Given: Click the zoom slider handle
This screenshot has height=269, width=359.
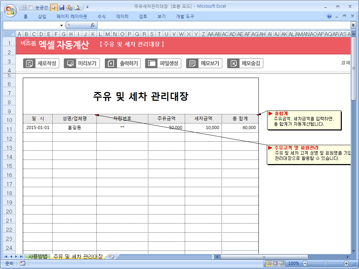Looking at the screenshot, I should point(325,263).
